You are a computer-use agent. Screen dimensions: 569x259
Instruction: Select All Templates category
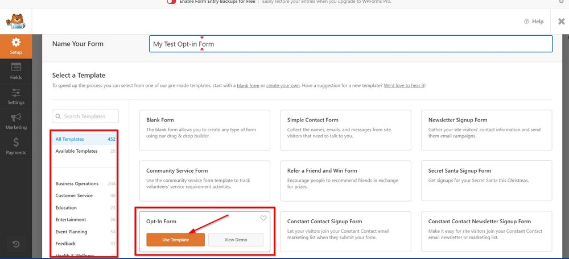(x=85, y=139)
